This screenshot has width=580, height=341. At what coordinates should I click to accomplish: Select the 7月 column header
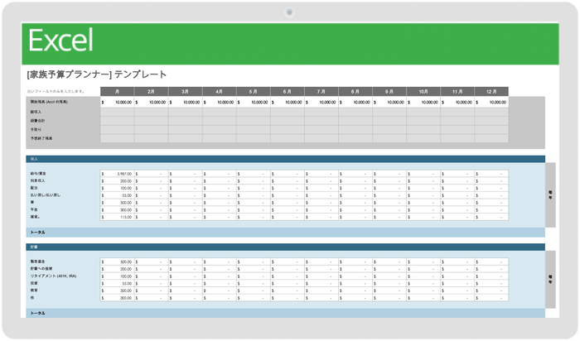321,92
